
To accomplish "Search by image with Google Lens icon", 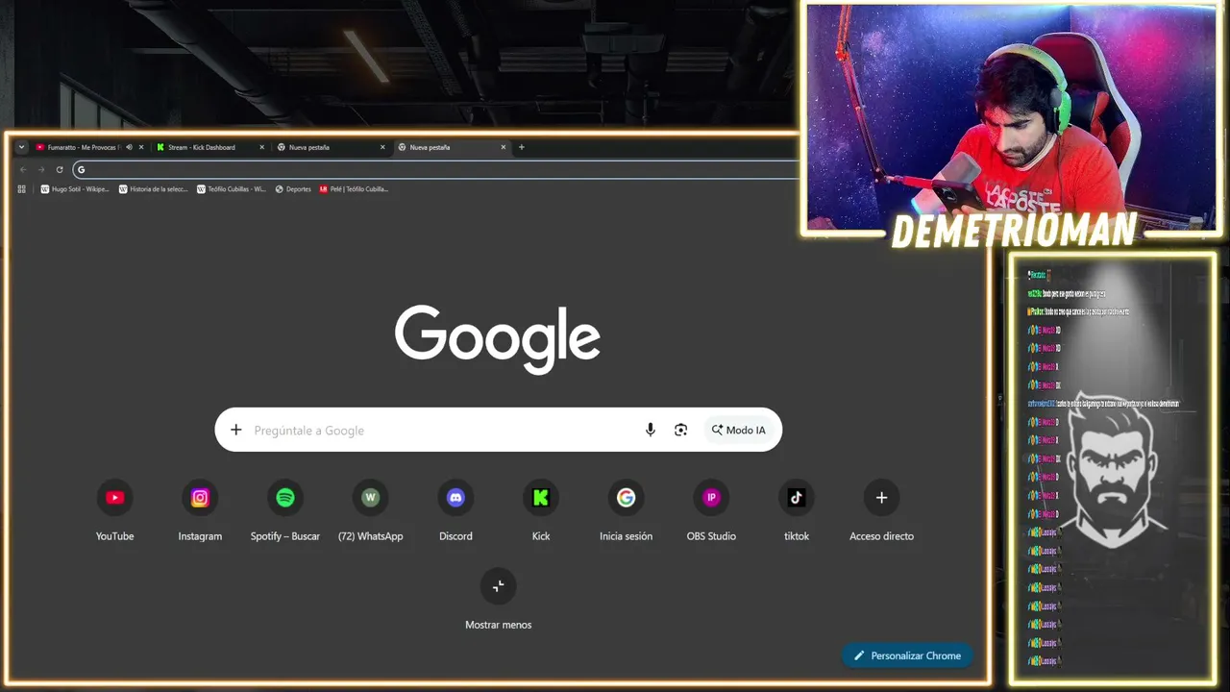I will coord(680,430).
